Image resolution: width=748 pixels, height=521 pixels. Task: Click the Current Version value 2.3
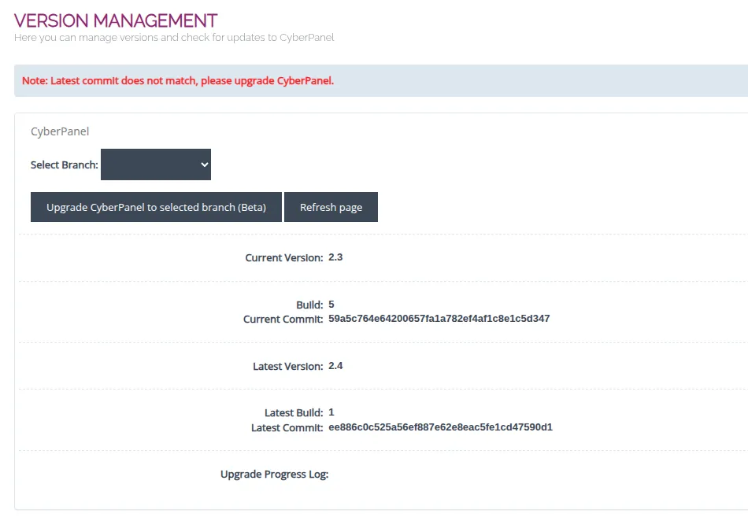click(335, 257)
